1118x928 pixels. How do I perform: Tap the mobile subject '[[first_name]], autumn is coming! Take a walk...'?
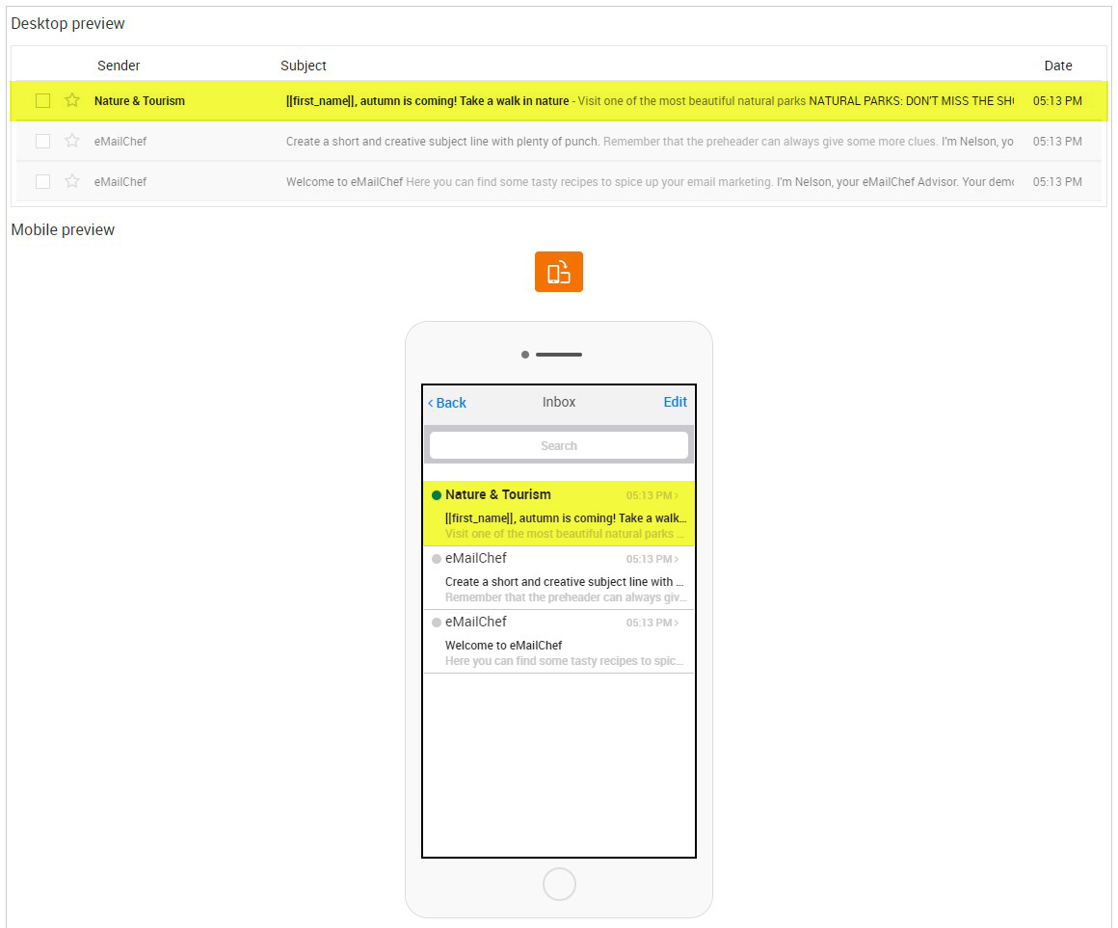point(566,518)
